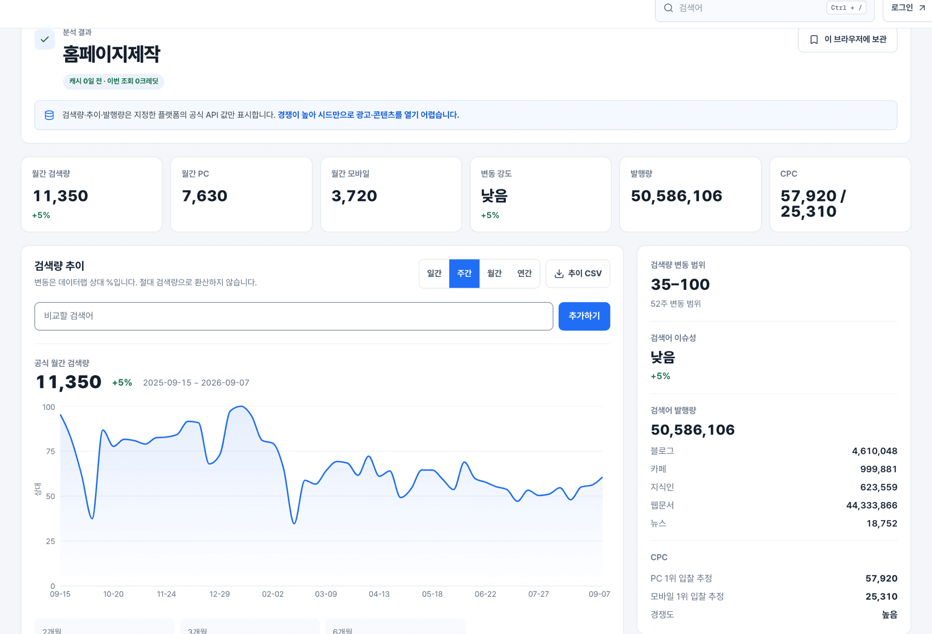This screenshot has height=634, width=932.
Task: Click the Ctrl + / shortcut badge
Action: pyautogui.click(x=846, y=8)
